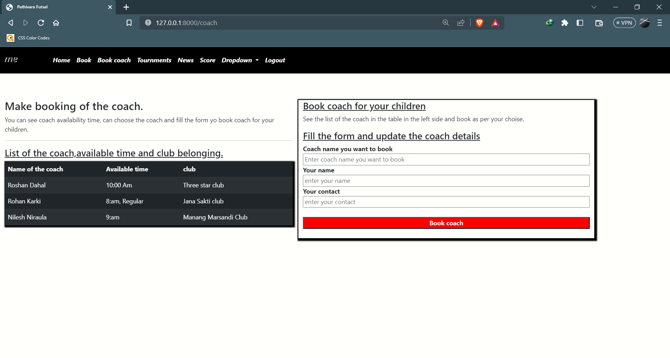Expand the tab search chevron
The width and height of the screenshot is (670, 358).
[594, 7]
